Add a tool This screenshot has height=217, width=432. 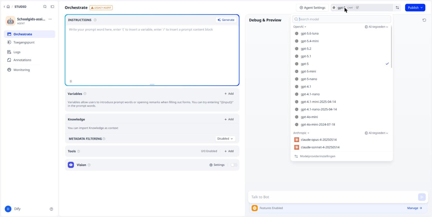[229, 151]
